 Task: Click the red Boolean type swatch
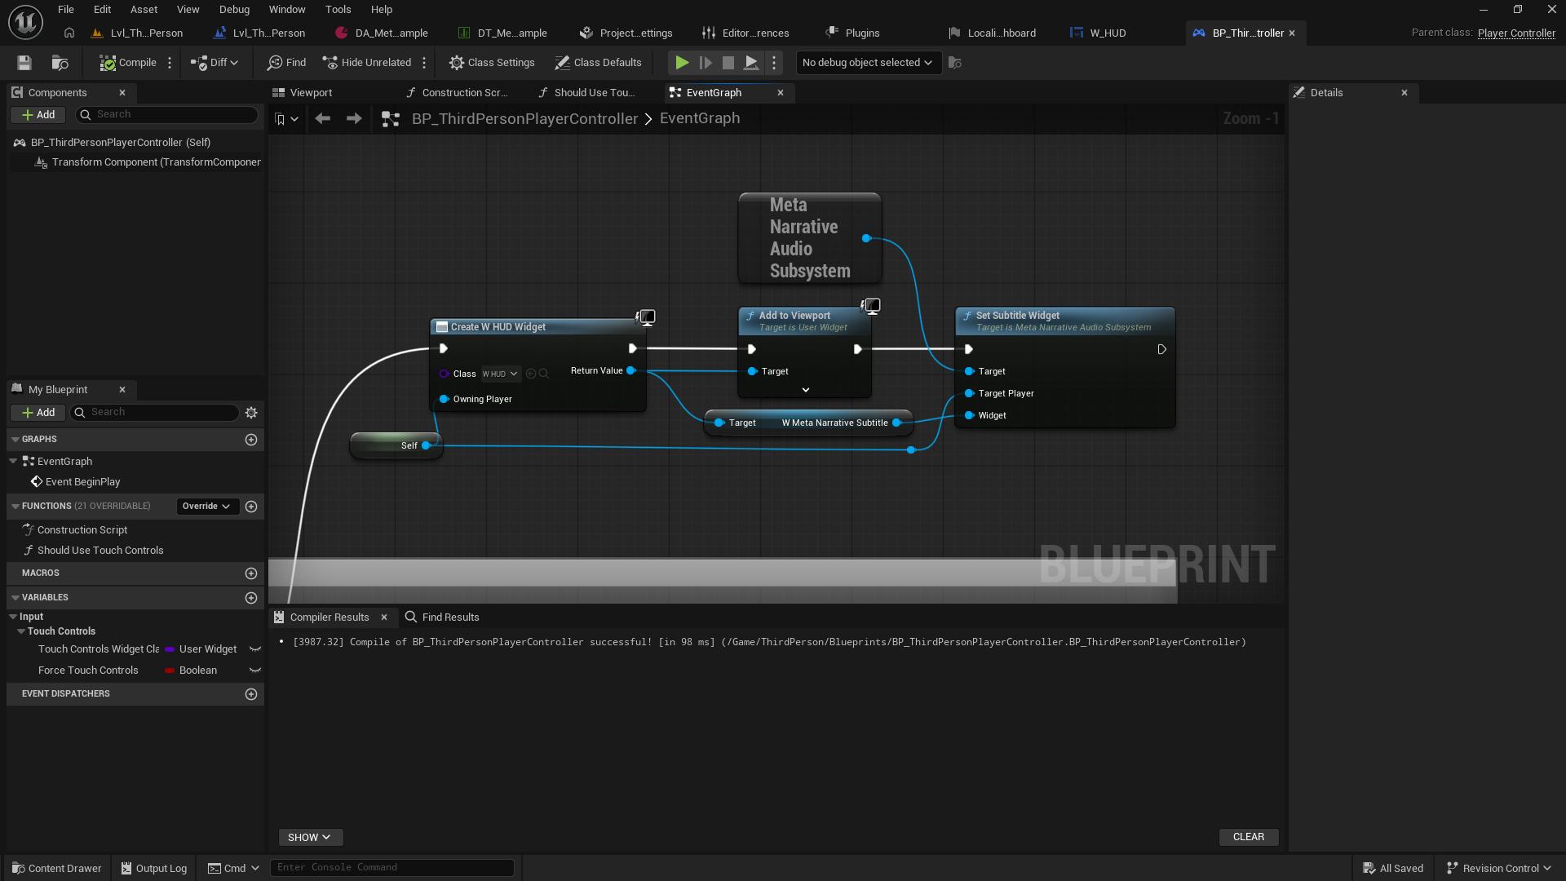pyautogui.click(x=169, y=671)
